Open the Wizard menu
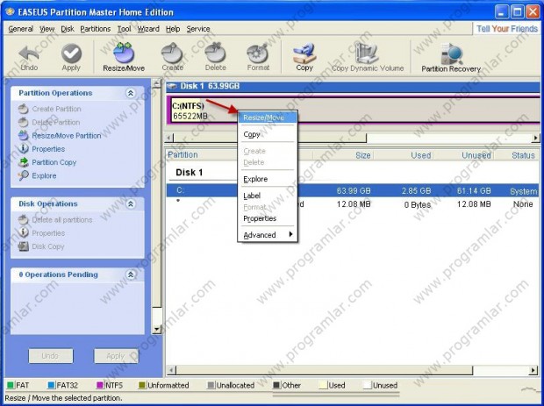The image size is (544, 406). pos(148,29)
